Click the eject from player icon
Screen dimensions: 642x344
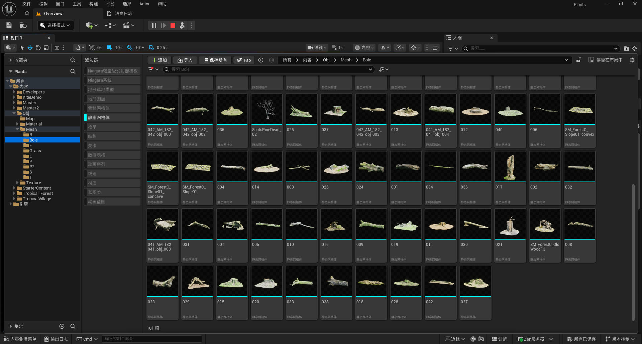point(182,25)
